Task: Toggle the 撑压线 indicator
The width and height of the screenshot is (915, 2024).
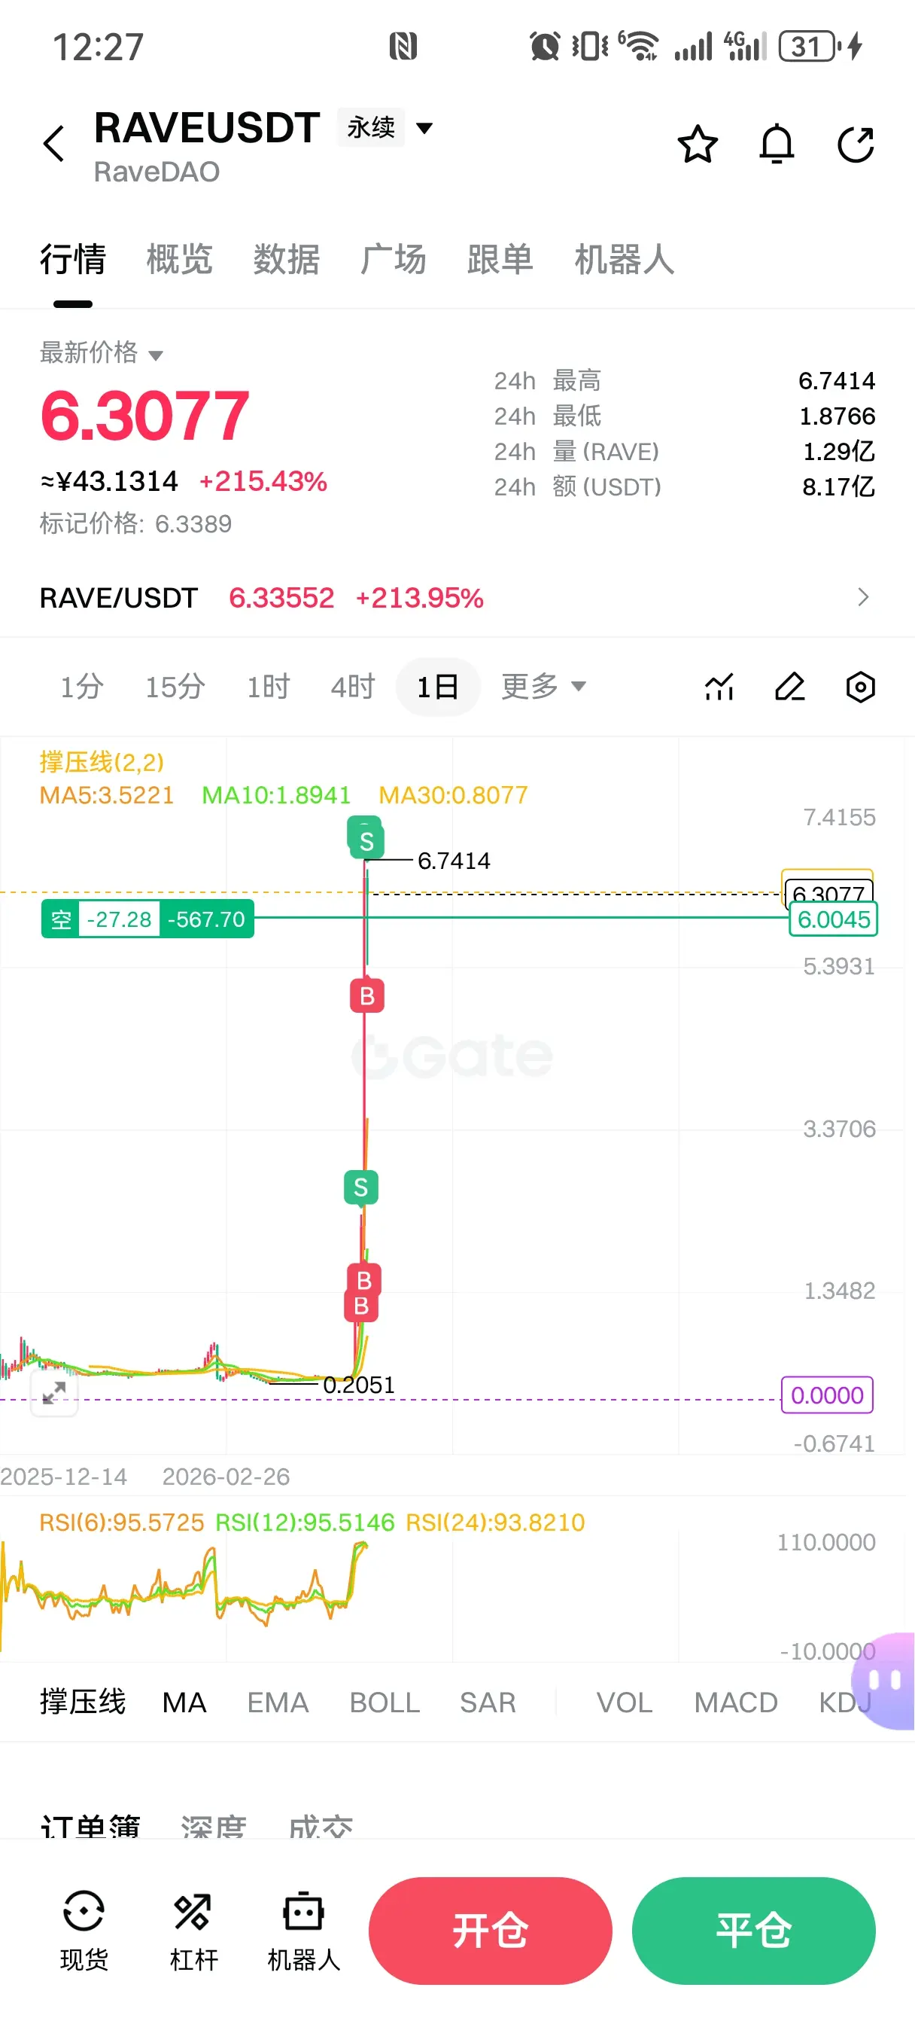Action: click(x=83, y=1702)
